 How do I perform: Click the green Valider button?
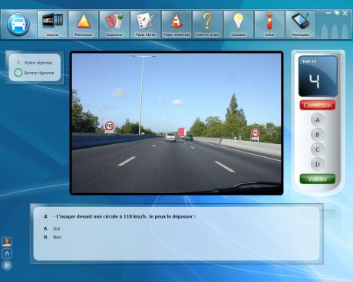pos(318,179)
